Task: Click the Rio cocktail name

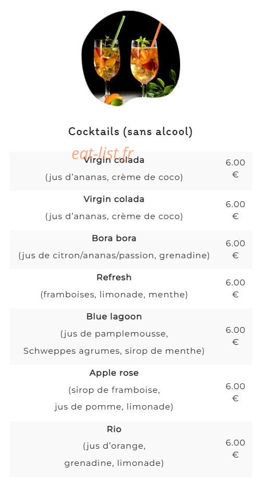Action: click(x=114, y=429)
